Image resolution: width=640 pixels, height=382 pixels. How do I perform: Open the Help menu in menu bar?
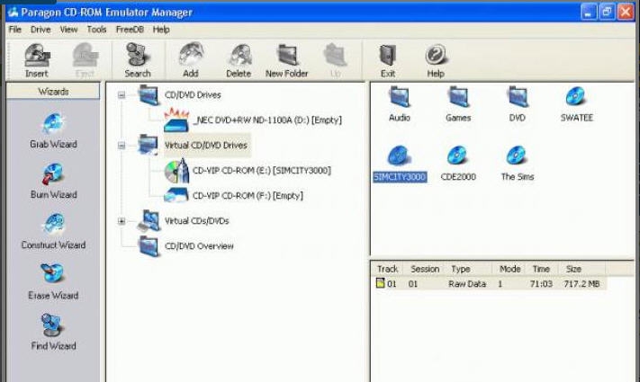(161, 30)
